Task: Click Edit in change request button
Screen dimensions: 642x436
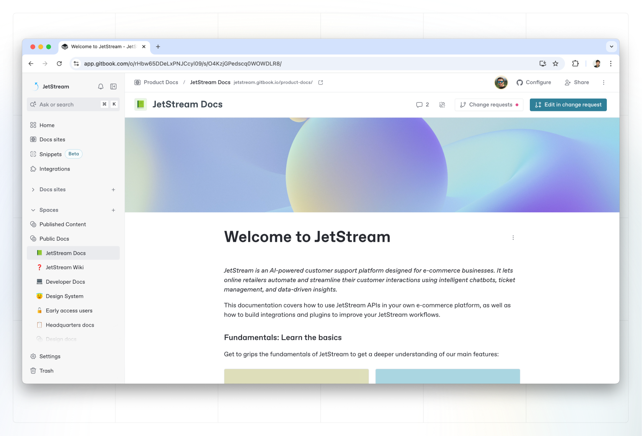Action: [x=568, y=105]
